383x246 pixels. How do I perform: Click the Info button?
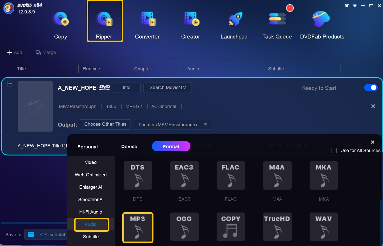click(x=127, y=88)
